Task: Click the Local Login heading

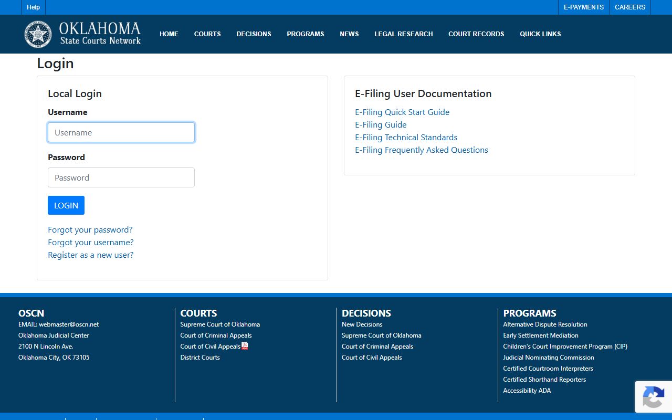Action: point(75,93)
